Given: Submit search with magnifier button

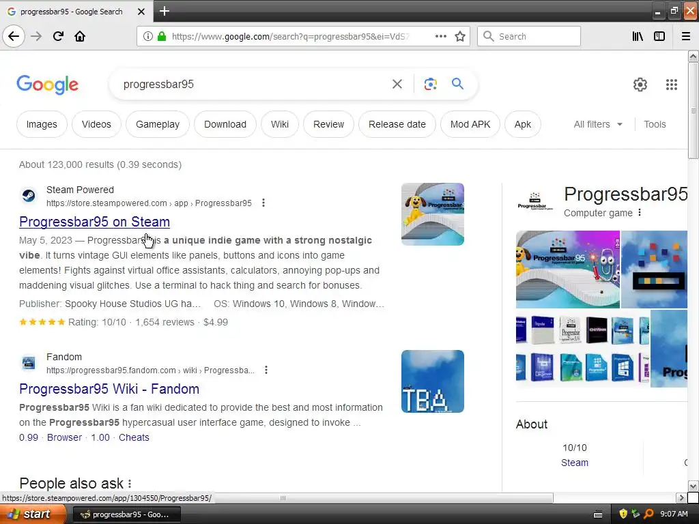Looking at the screenshot, I should pos(457,84).
